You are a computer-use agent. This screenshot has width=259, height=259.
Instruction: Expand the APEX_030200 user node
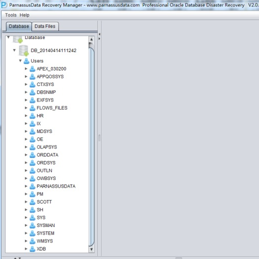[26, 68]
